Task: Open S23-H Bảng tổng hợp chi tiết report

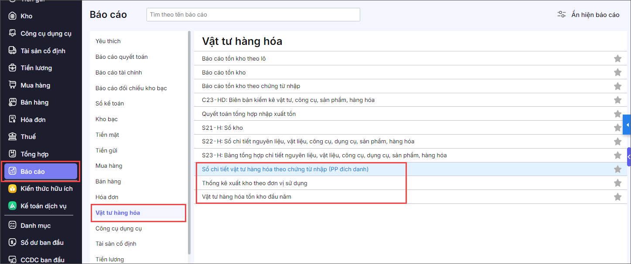Action: pyautogui.click(x=324, y=156)
